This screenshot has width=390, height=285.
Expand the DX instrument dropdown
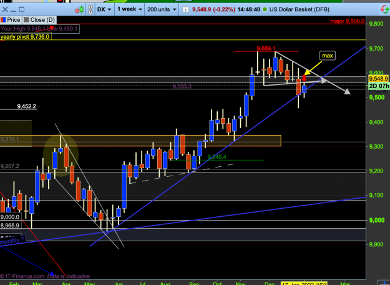click(x=104, y=9)
